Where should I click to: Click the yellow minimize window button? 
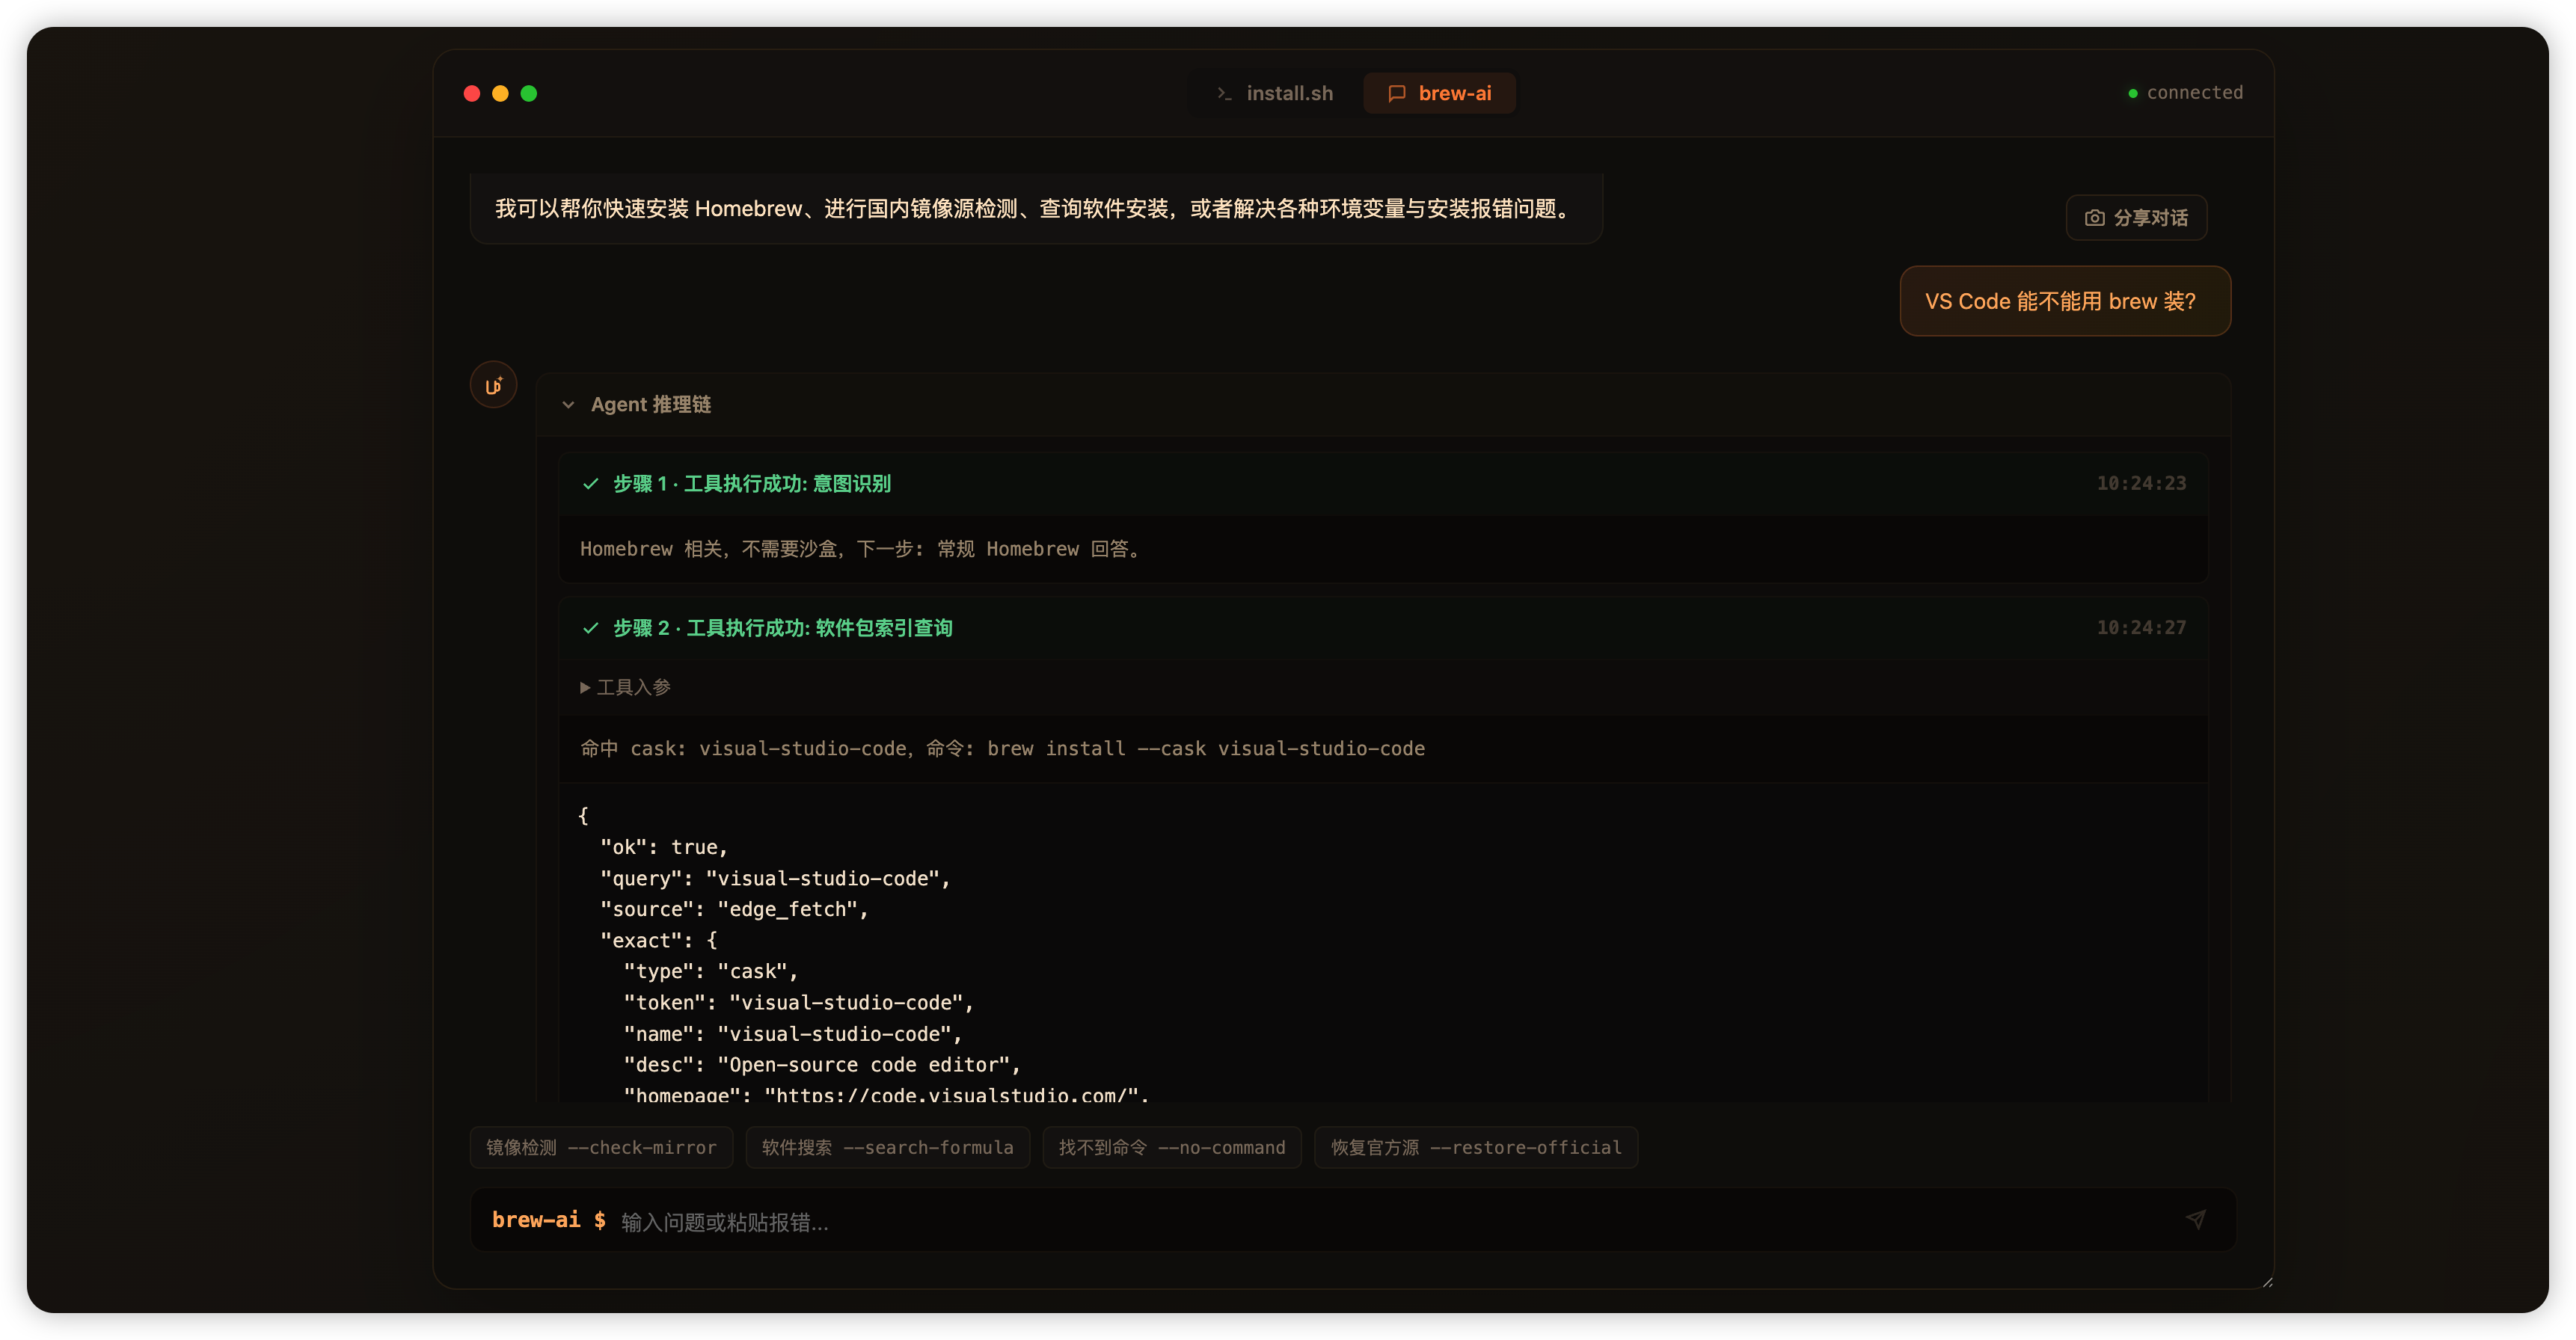coord(500,93)
